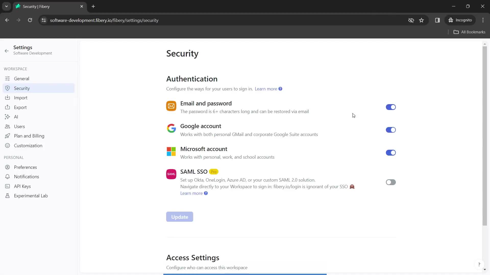
Task: Toggle the Email and password authentication
Action: 391,107
